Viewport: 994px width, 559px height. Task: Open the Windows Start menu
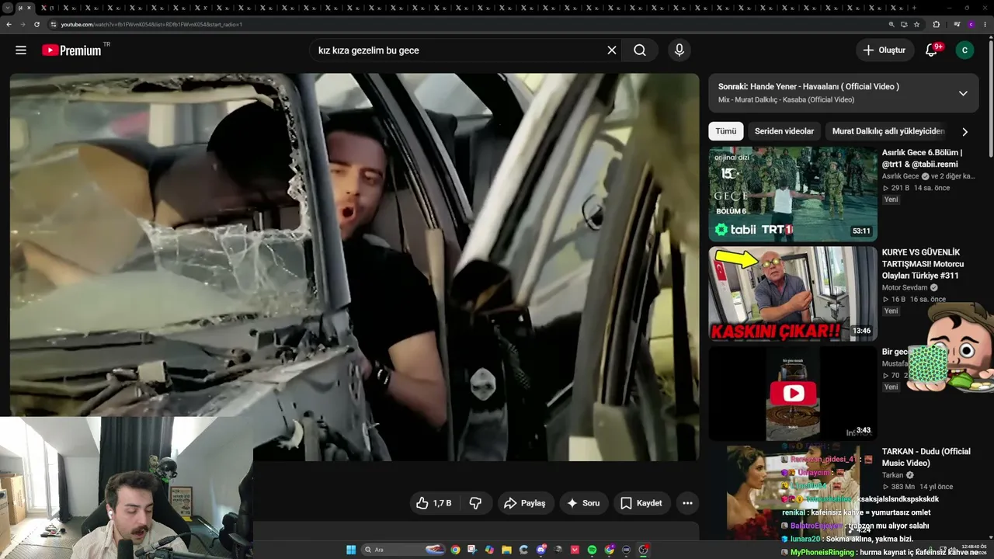(351, 550)
